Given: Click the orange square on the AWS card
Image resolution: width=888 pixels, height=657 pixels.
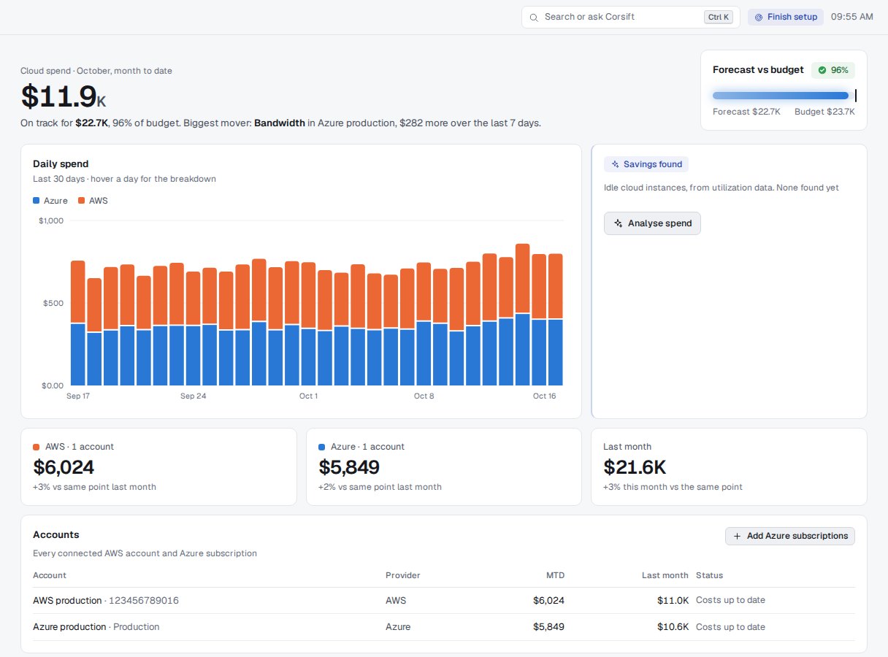Looking at the screenshot, I should pyautogui.click(x=37, y=447).
